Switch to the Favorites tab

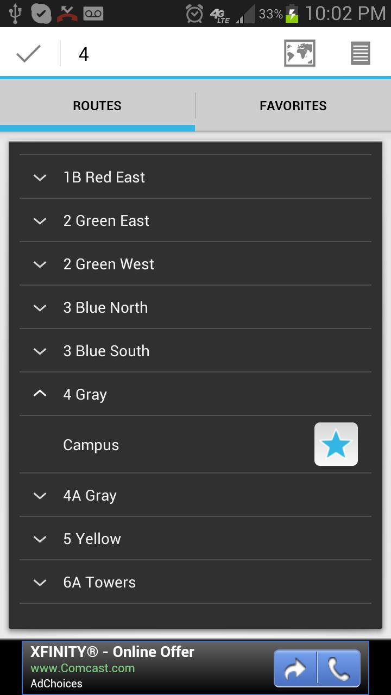click(x=293, y=105)
